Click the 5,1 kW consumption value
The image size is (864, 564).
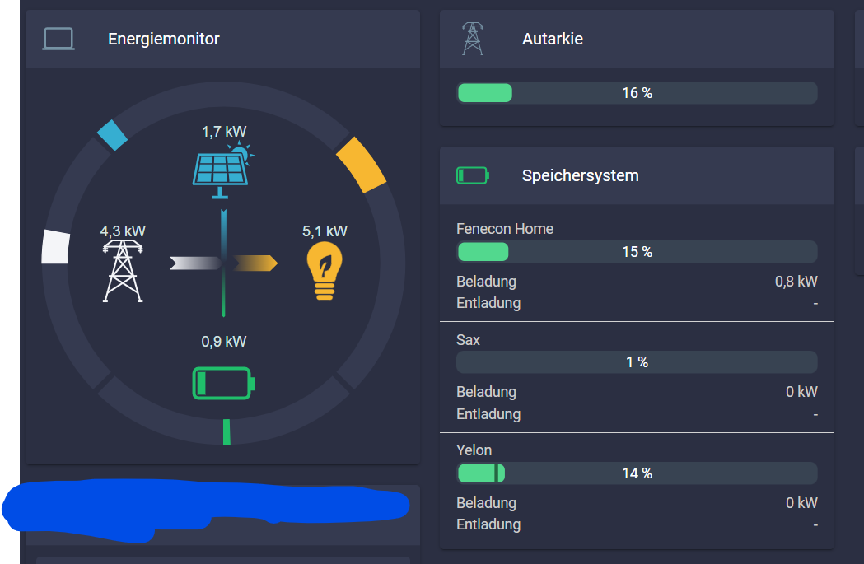click(x=325, y=231)
